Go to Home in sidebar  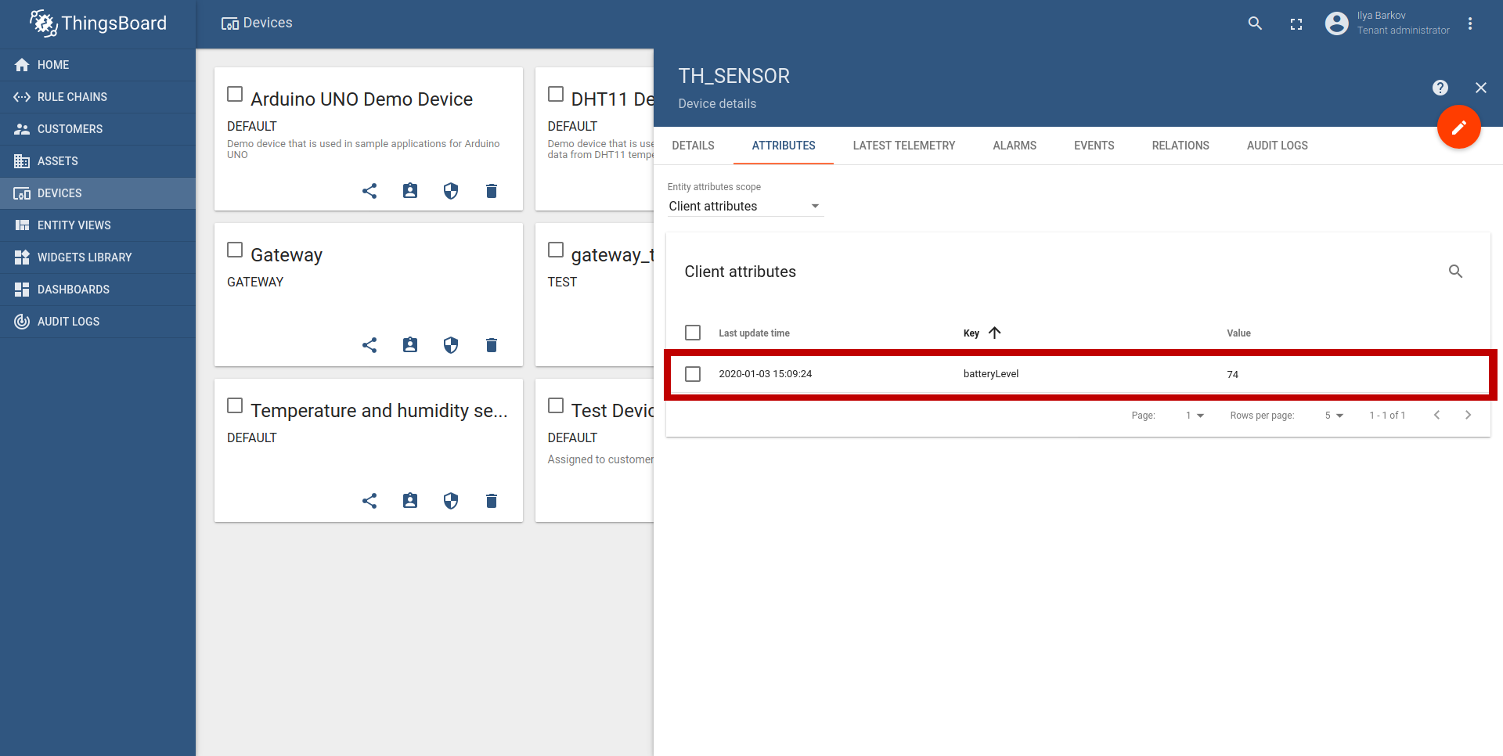pos(98,65)
